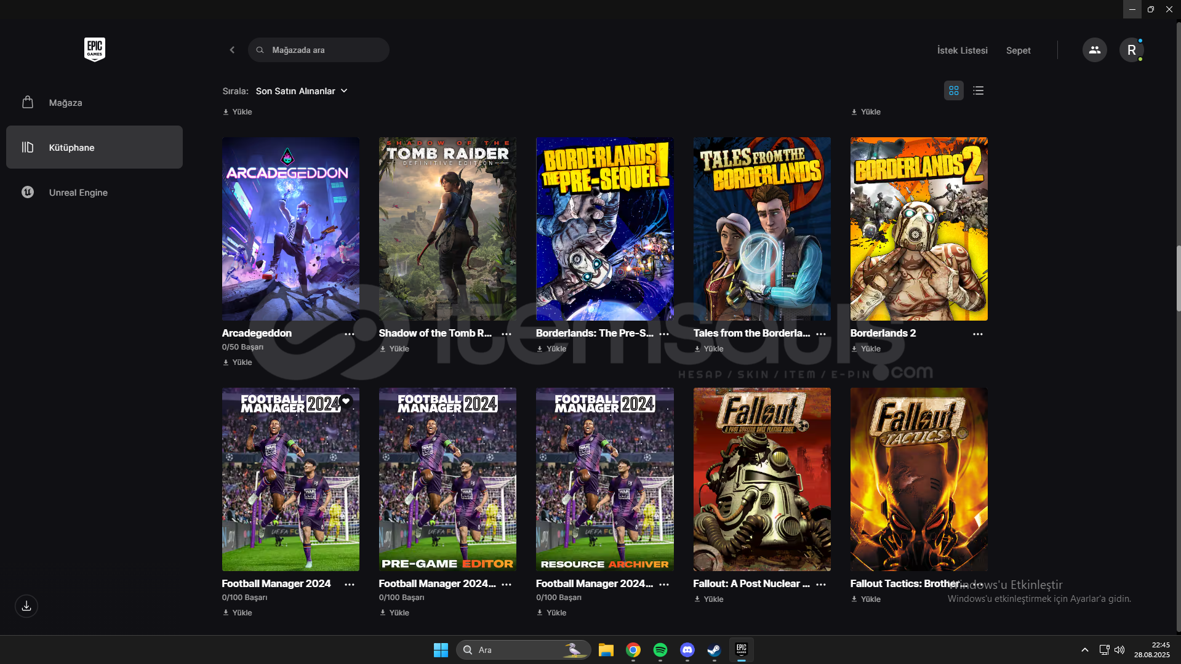Click the taskbar Ara search box
The width and height of the screenshot is (1181, 664).
point(524,650)
